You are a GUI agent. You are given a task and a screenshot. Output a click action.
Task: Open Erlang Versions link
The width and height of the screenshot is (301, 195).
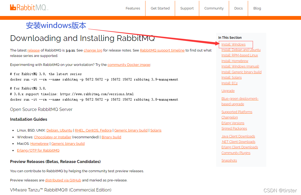point(233,123)
